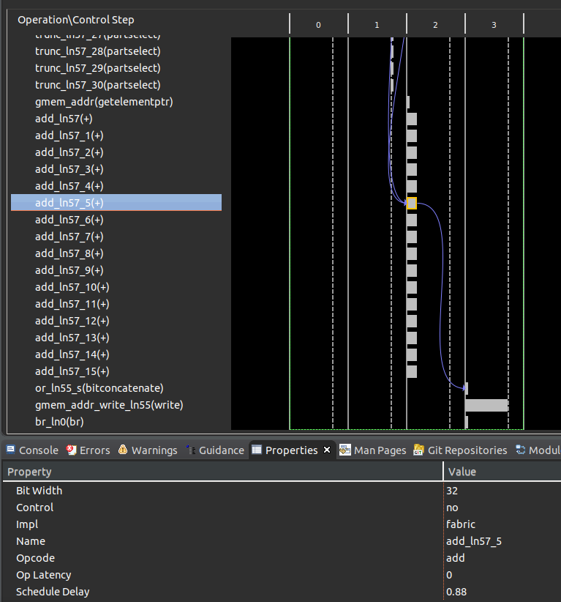Close the Properties tab
This screenshot has height=602, width=561.
327,450
